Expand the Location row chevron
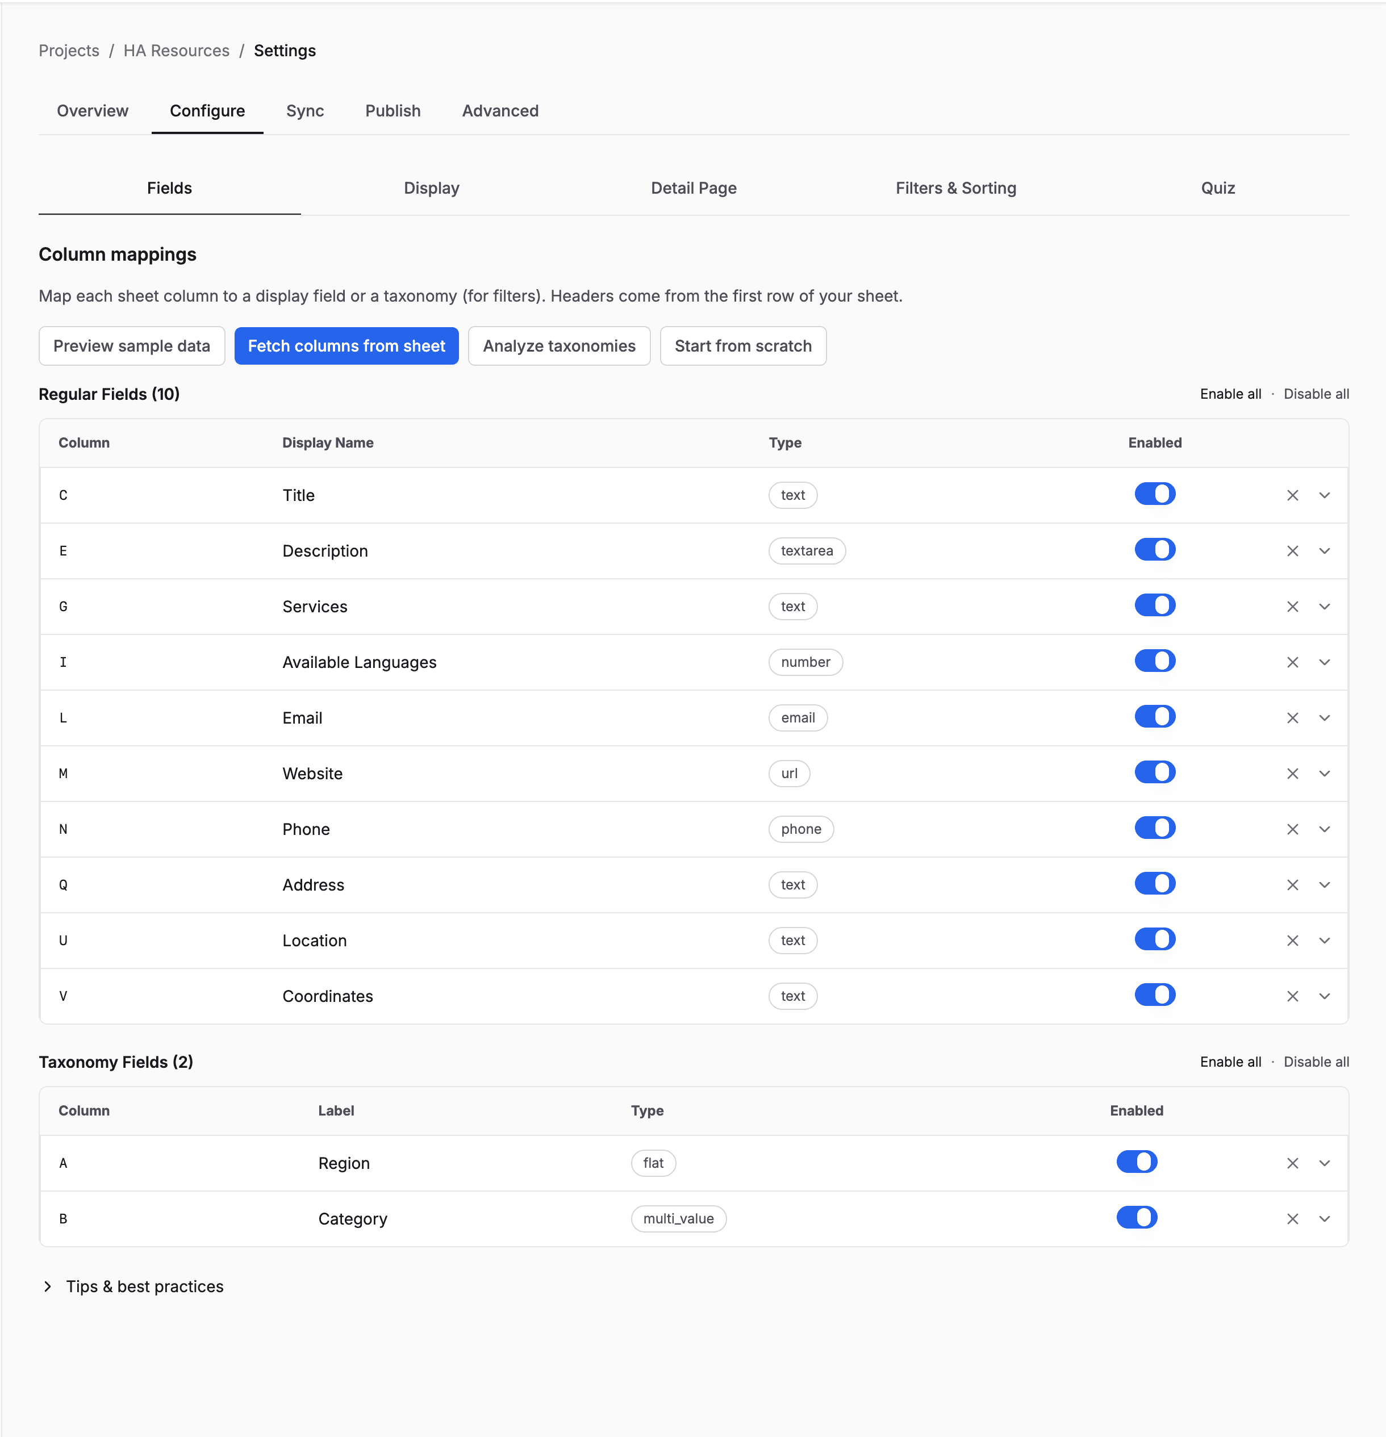The image size is (1386, 1437). [x=1324, y=941]
